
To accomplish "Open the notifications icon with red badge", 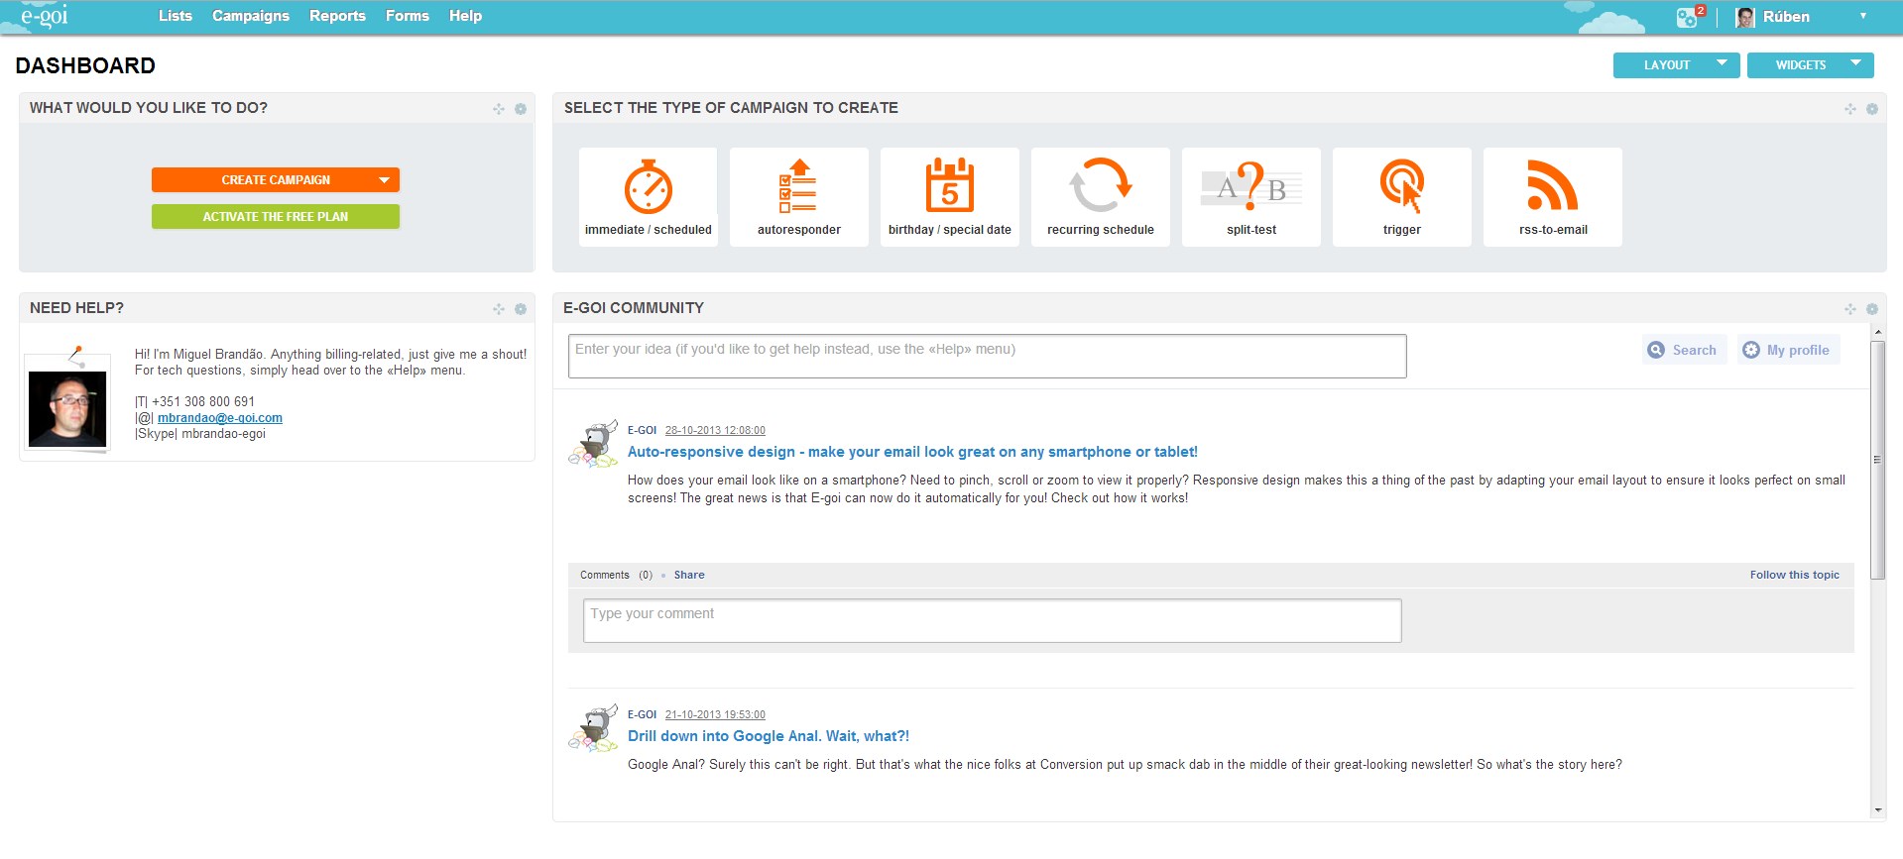I will (1688, 17).
